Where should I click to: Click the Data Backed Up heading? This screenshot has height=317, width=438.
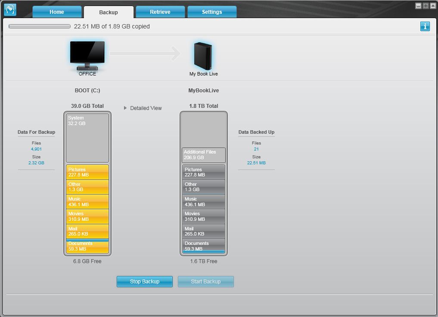point(256,132)
